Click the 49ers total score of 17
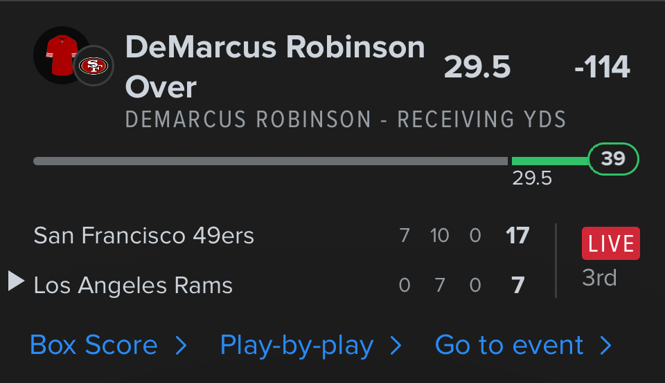Viewport: 665px width, 383px height. coord(517,236)
